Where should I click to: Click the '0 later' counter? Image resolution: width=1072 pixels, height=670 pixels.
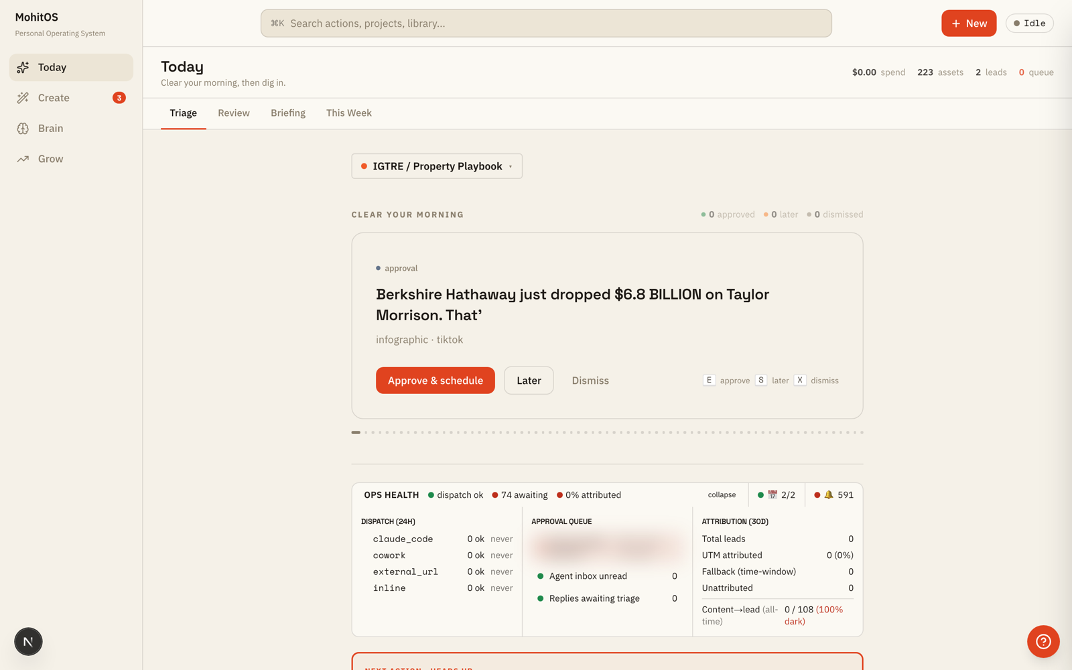pos(781,214)
